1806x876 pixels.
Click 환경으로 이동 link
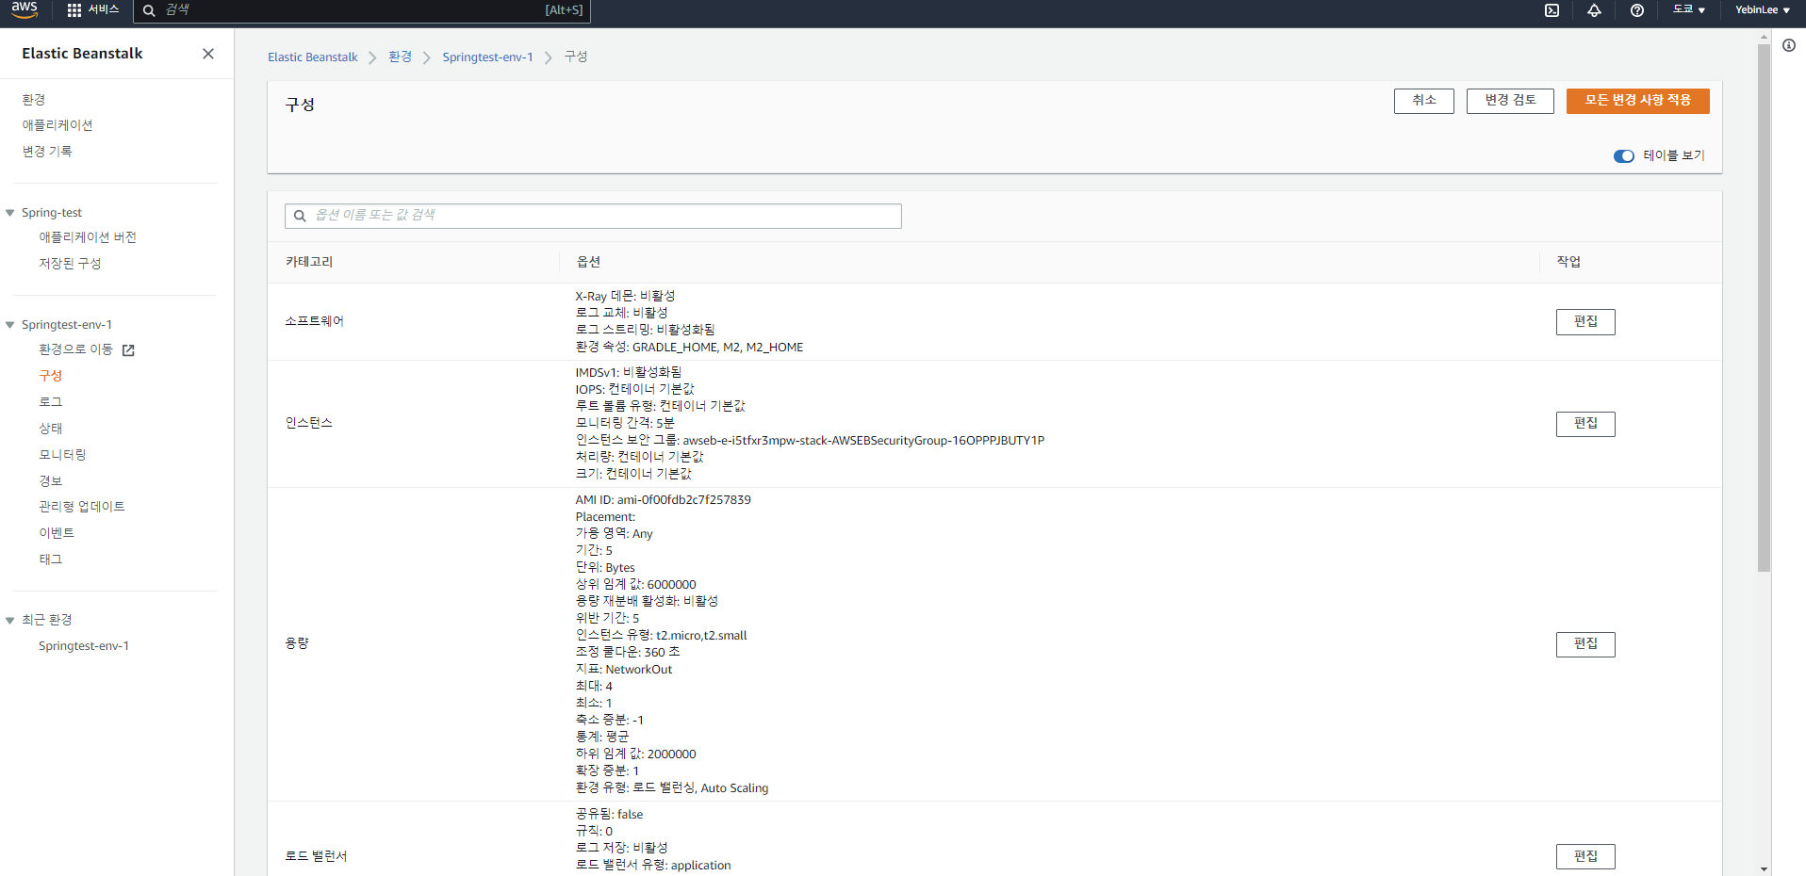(75, 349)
